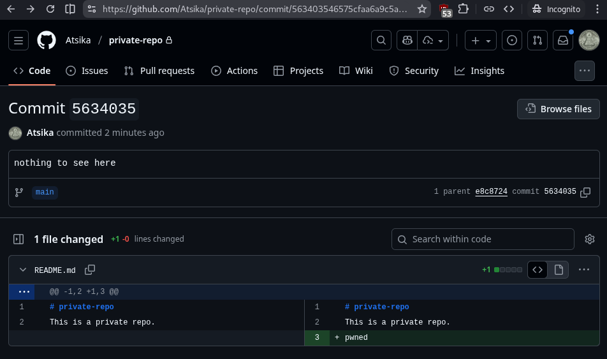
Task: Open parent commit e8c8724 link
Action: pyautogui.click(x=491, y=191)
